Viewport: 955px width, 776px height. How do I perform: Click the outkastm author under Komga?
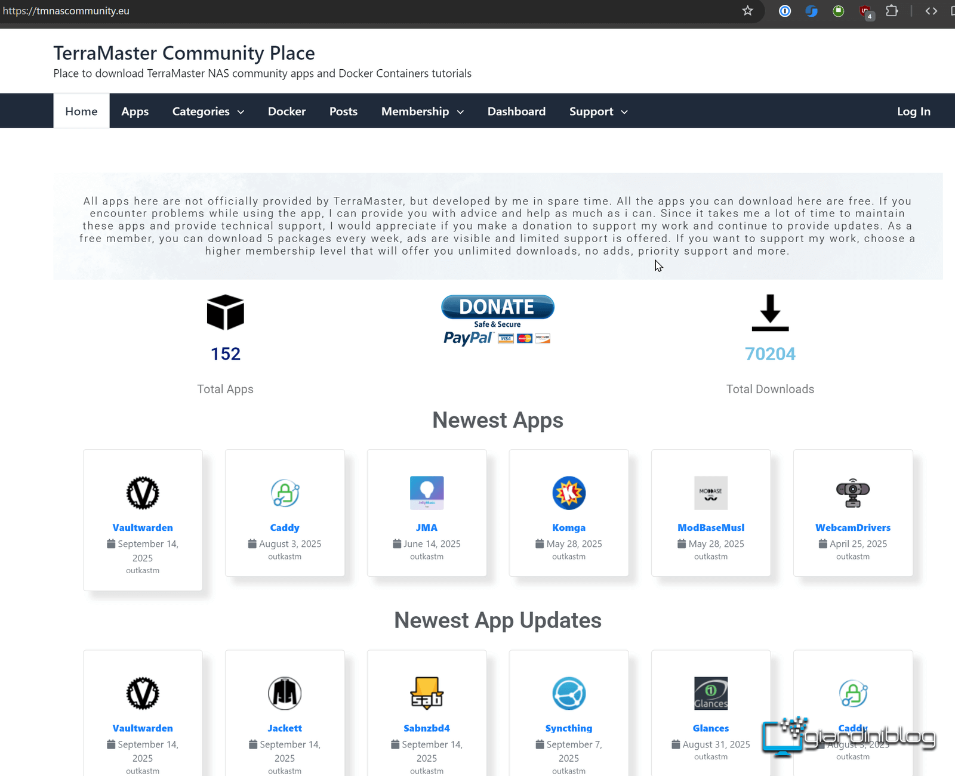569,557
